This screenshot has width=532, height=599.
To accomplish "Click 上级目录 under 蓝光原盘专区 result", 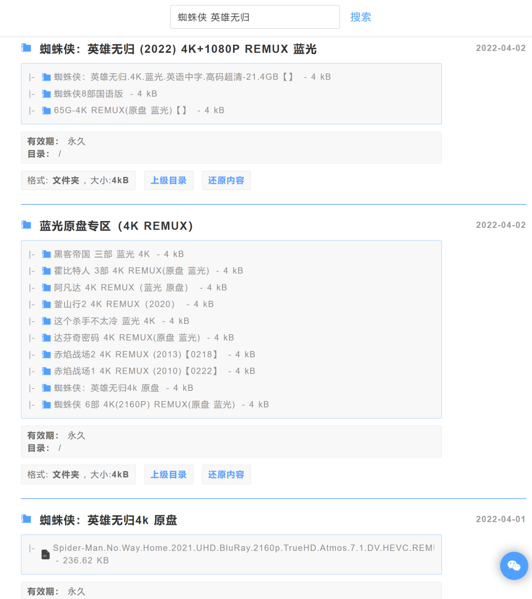I will [168, 474].
